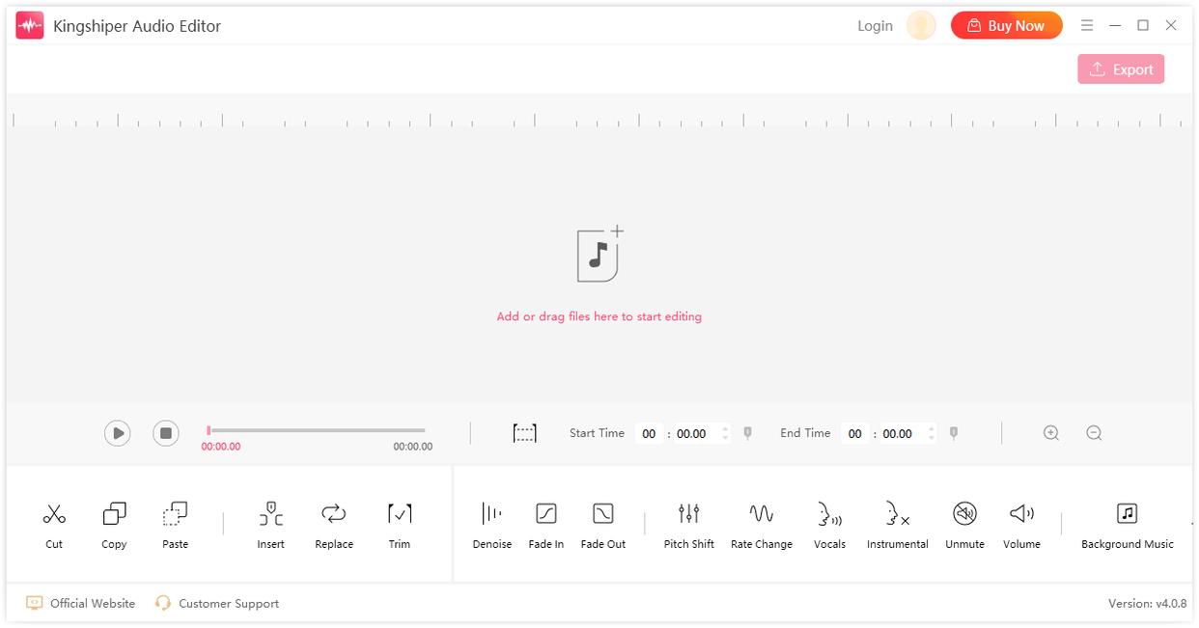The height and width of the screenshot is (628, 1199).
Task: Toggle the selection range marker icon
Action: pos(524,434)
